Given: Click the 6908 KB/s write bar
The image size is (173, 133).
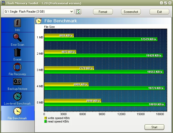Looking at the screenshot, I should coord(66,84).
